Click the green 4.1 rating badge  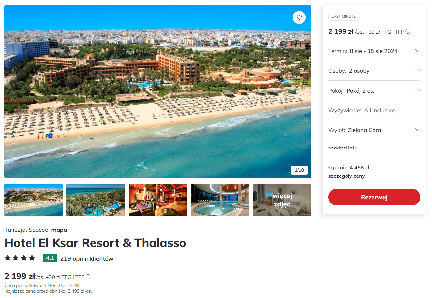point(50,258)
